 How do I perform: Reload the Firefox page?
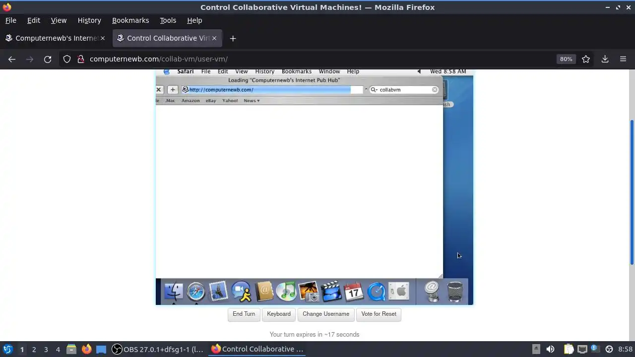tap(48, 59)
